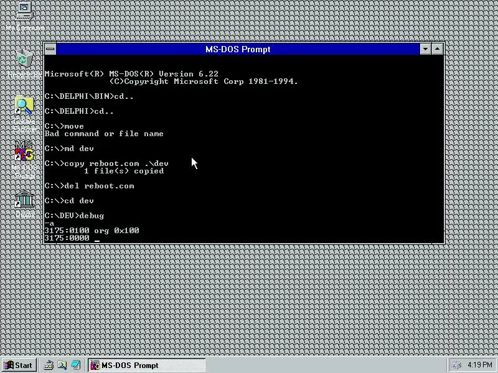The height and width of the screenshot is (373, 498).
Task: Click the magnifier folder icon on taskbar
Action: pos(62,365)
